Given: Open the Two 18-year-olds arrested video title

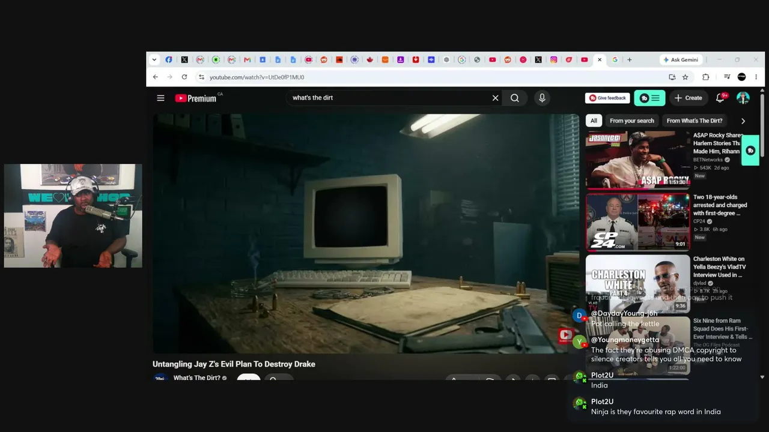Looking at the screenshot, I should pos(720,205).
